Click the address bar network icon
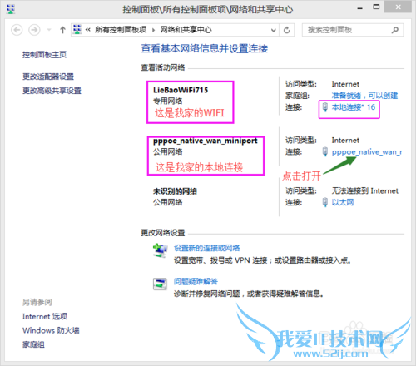Screen dimensions: 416x366 (x=77, y=30)
